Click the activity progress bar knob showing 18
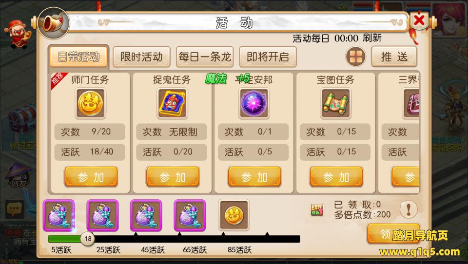Image resolution: width=468 pixels, height=264 pixels. pyautogui.click(x=88, y=239)
